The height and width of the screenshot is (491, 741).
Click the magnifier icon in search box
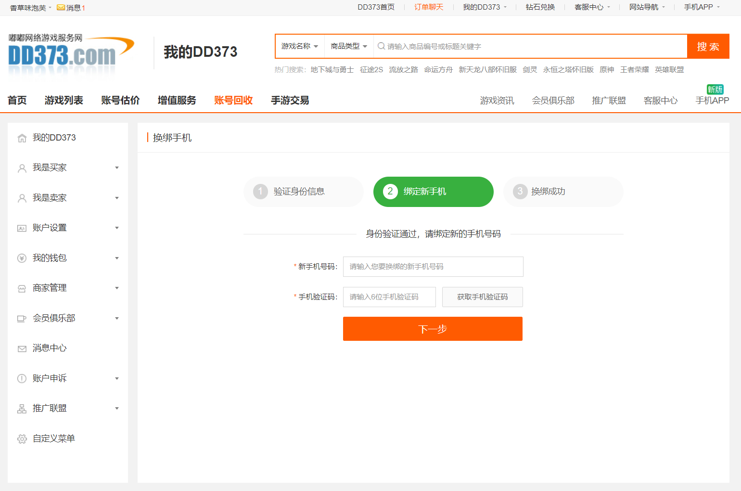tap(381, 46)
